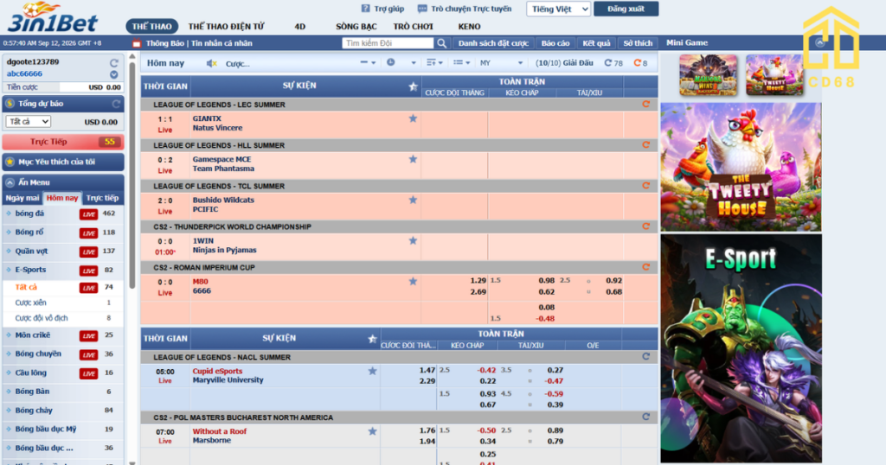Viewport: 886px width, 465px height.
Task: Click the 3in1Bet logo
Action: click(52, 18)
